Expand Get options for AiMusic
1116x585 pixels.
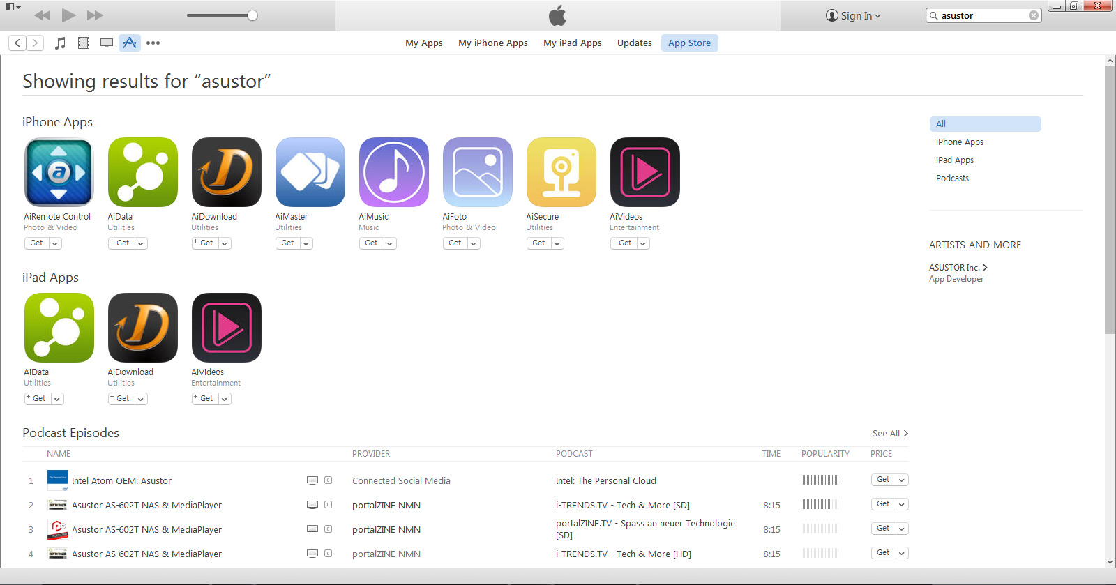pos(390,243)
